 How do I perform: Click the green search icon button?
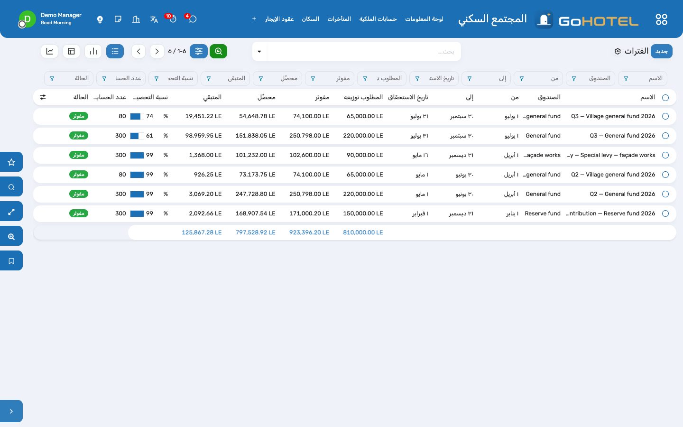point(218,51)
